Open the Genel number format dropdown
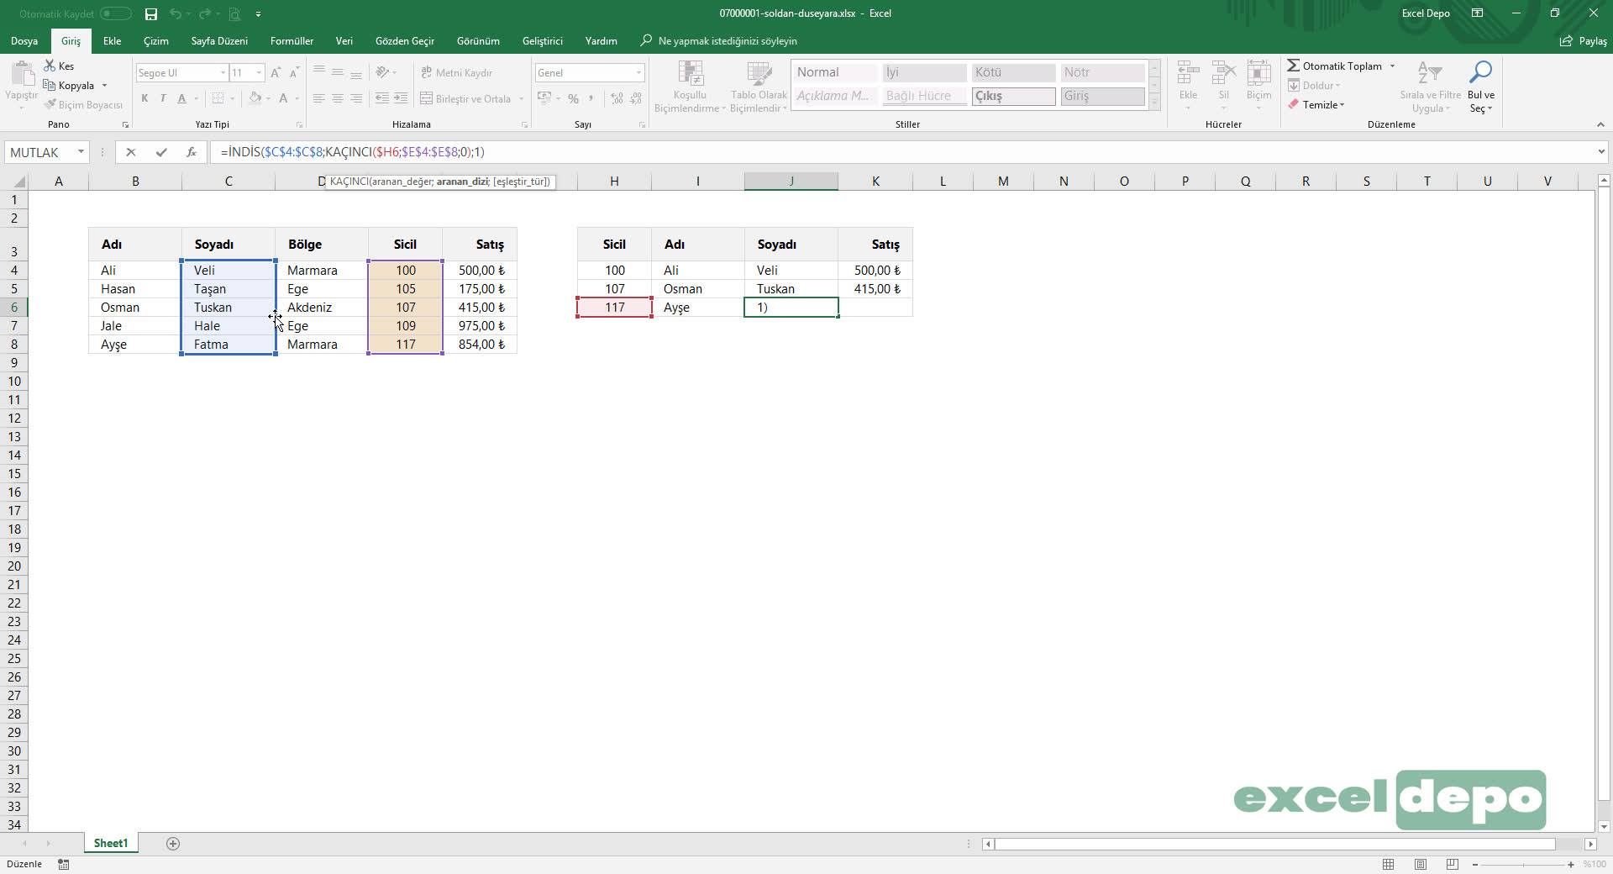1613x874 pixels. 638,73
